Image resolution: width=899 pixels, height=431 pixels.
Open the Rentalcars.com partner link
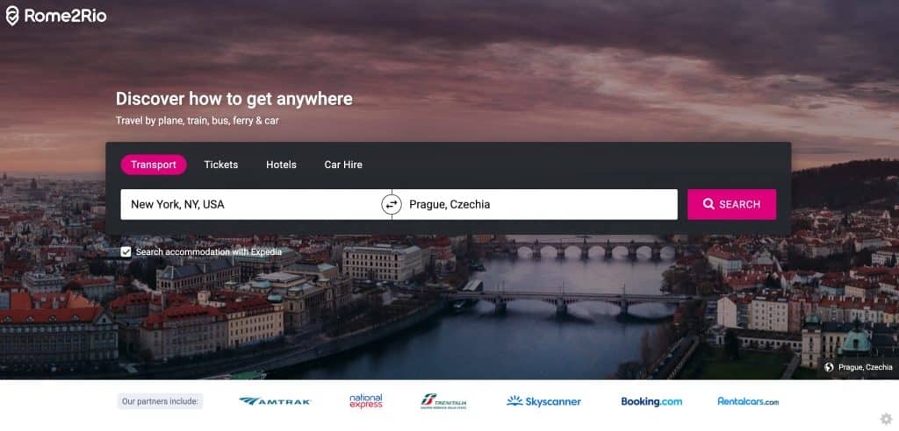(x=748, y=402)
